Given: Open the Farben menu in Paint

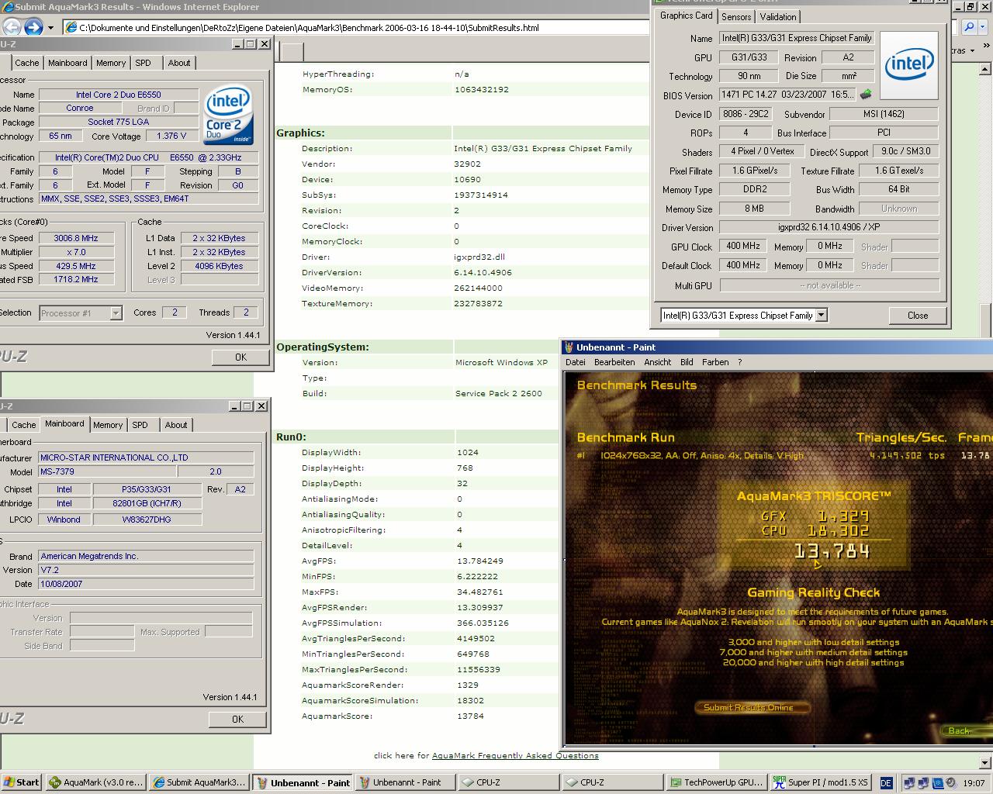Looking at the screenshot, I should (x=715, y=362).
